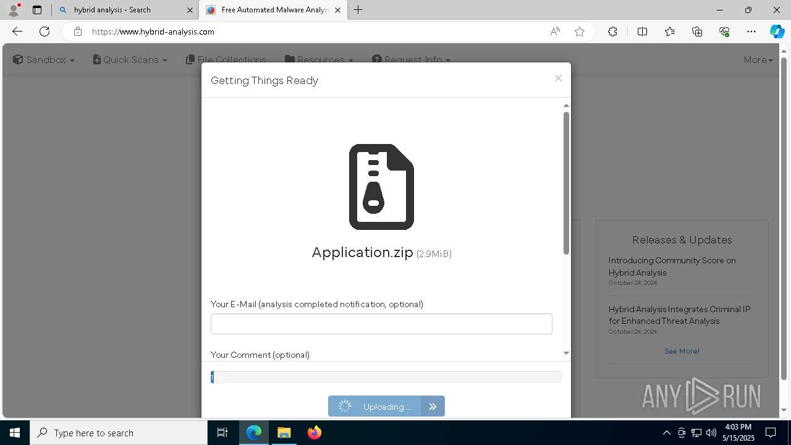The height and width of the screenshot is (445, 791).
Task: Click the taskbar search box
Action: pyautogui.click(x=119, y=433)
